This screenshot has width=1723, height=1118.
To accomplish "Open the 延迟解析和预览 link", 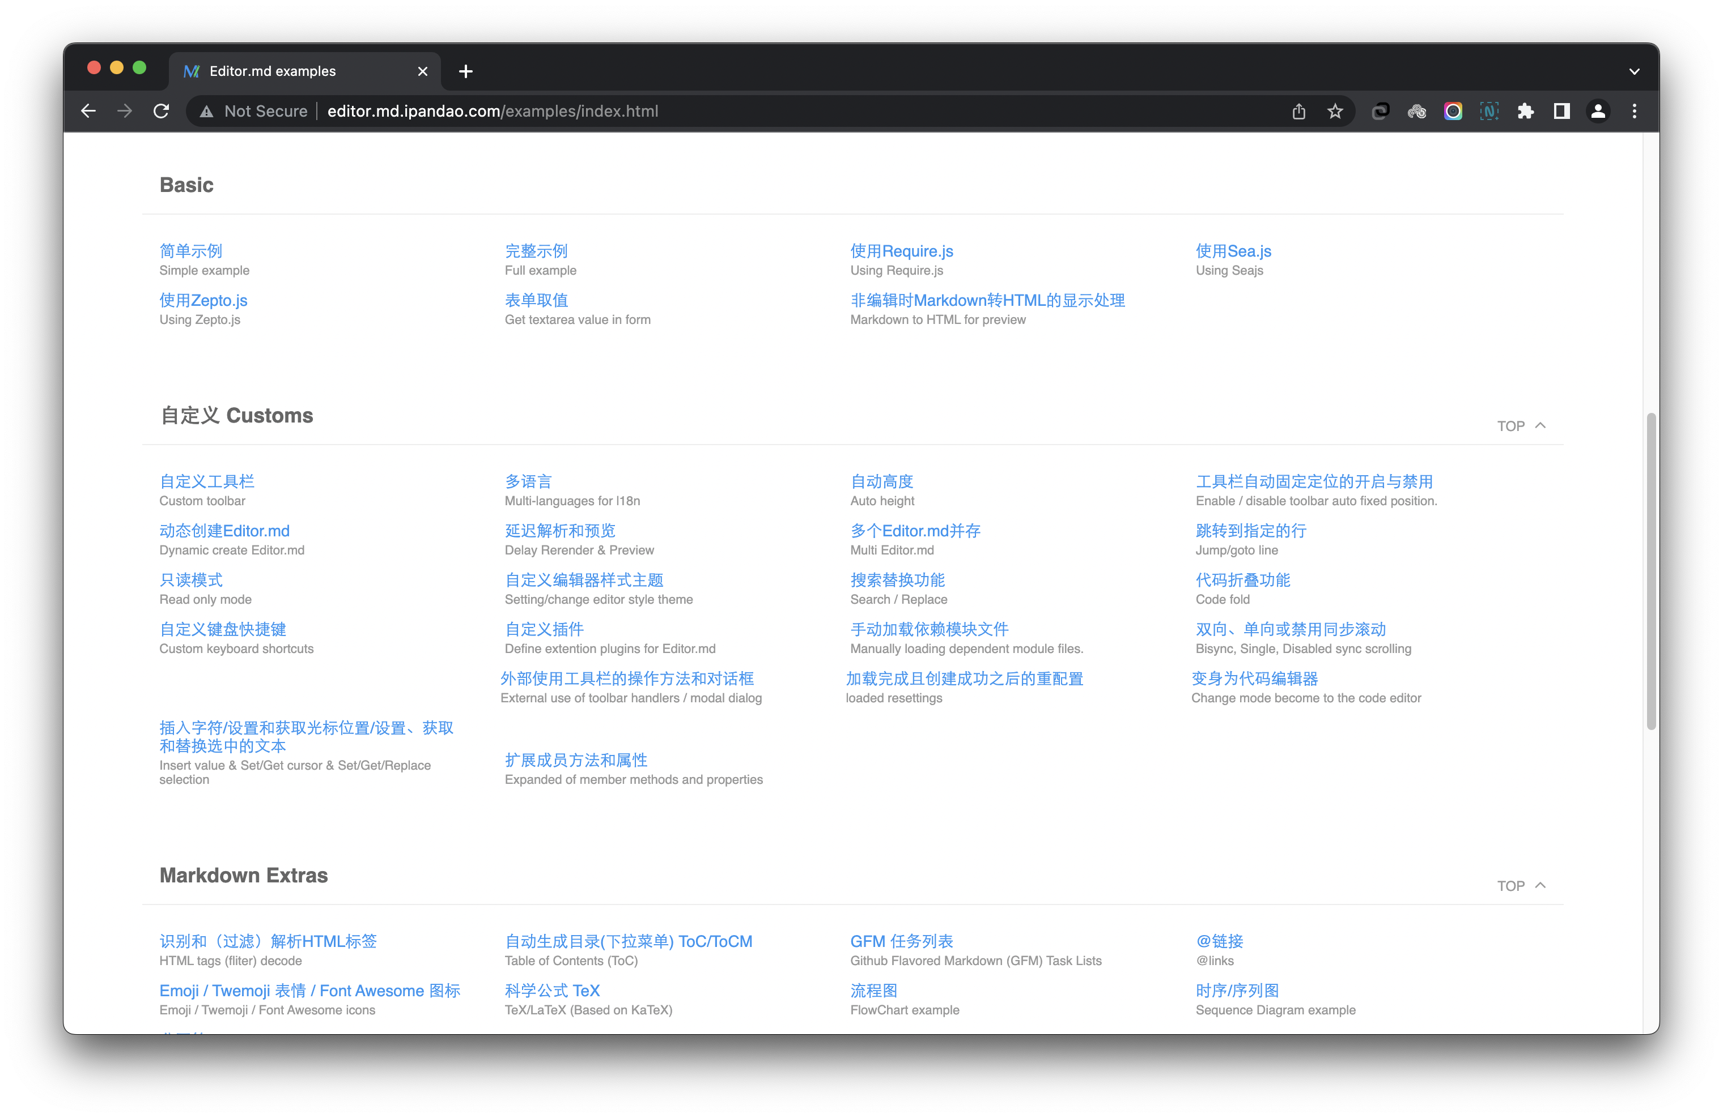I will (x=559, y=531).
